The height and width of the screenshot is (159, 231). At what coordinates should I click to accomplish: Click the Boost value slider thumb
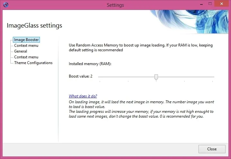tap(156, 77)
